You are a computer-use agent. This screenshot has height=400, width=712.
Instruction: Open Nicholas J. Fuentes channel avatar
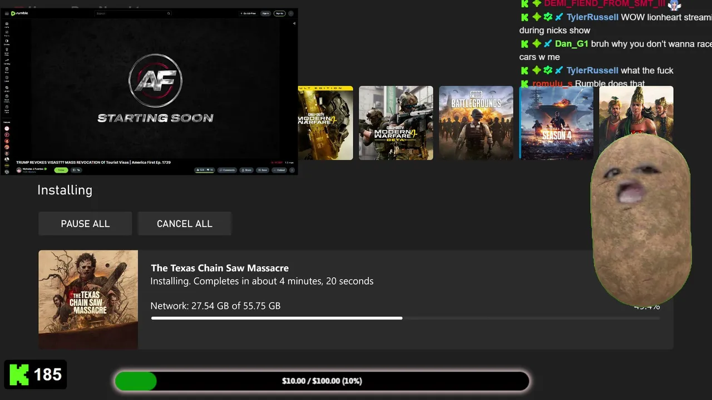(19, 170)
